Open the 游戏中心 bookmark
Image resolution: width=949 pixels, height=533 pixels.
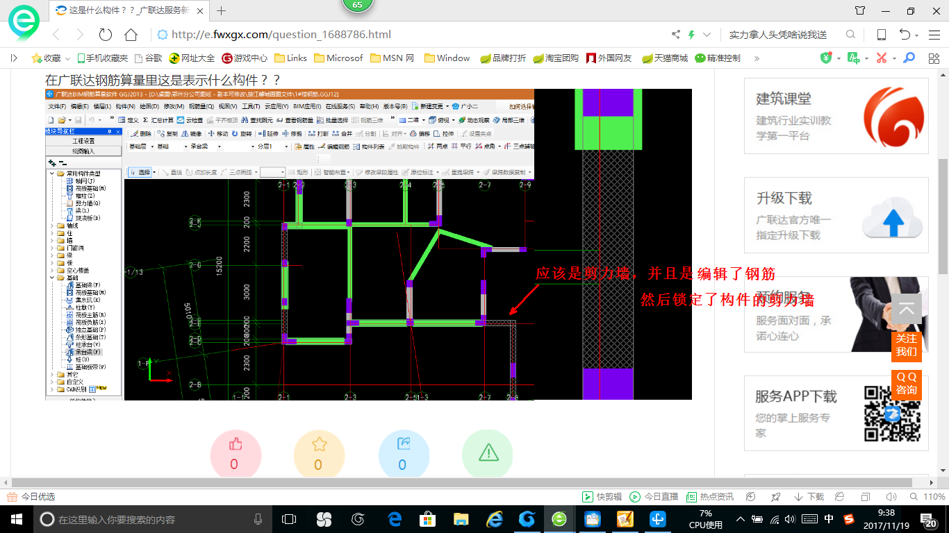tap(245, 58)
